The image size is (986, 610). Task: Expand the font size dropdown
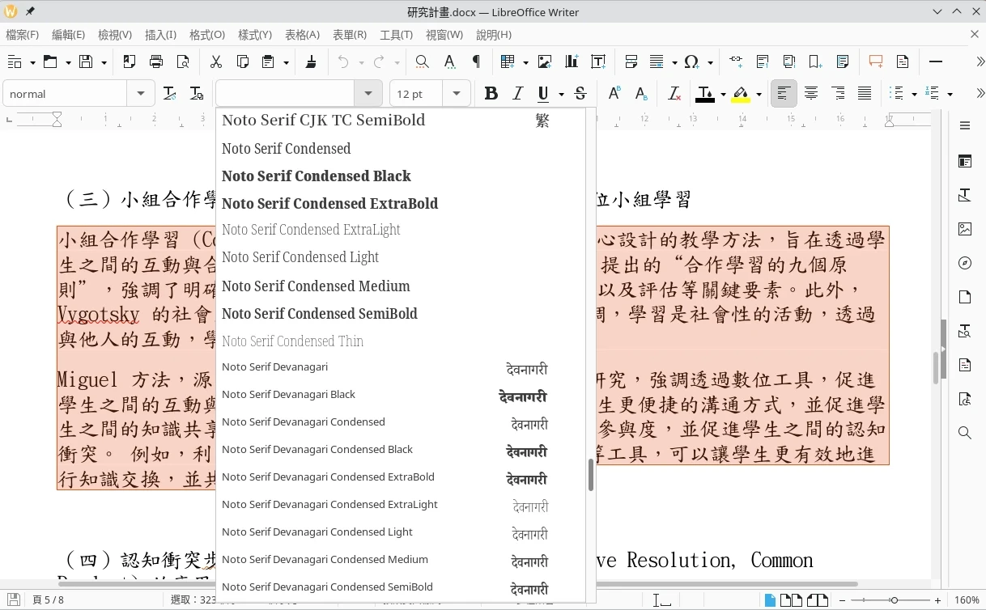coord(457,94)
